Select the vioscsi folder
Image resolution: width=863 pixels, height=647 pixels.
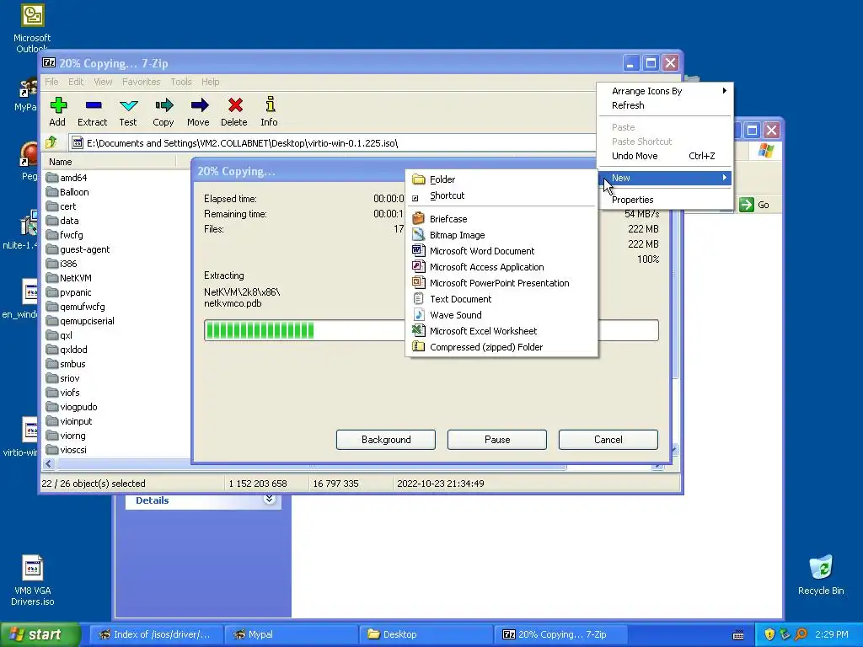[66, 450]
